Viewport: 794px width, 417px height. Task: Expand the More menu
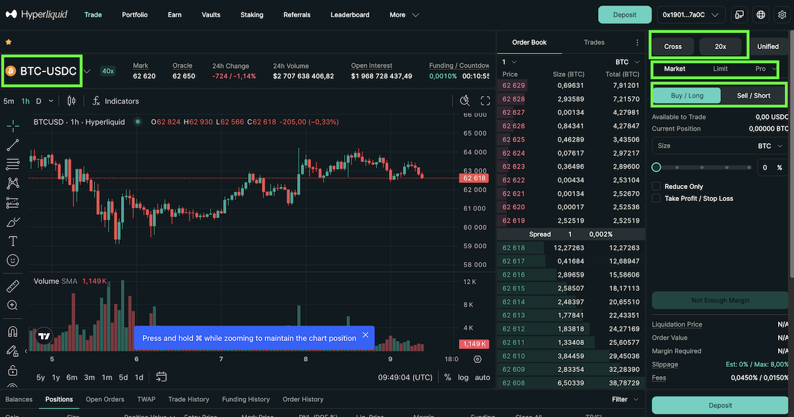404,15
